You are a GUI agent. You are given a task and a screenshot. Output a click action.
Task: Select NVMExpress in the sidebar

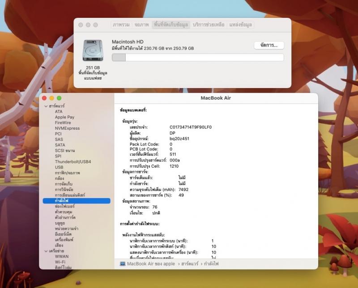point(68,128)
